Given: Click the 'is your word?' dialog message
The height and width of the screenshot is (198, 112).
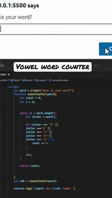Looking at the screenshot, I should point(16,17).
